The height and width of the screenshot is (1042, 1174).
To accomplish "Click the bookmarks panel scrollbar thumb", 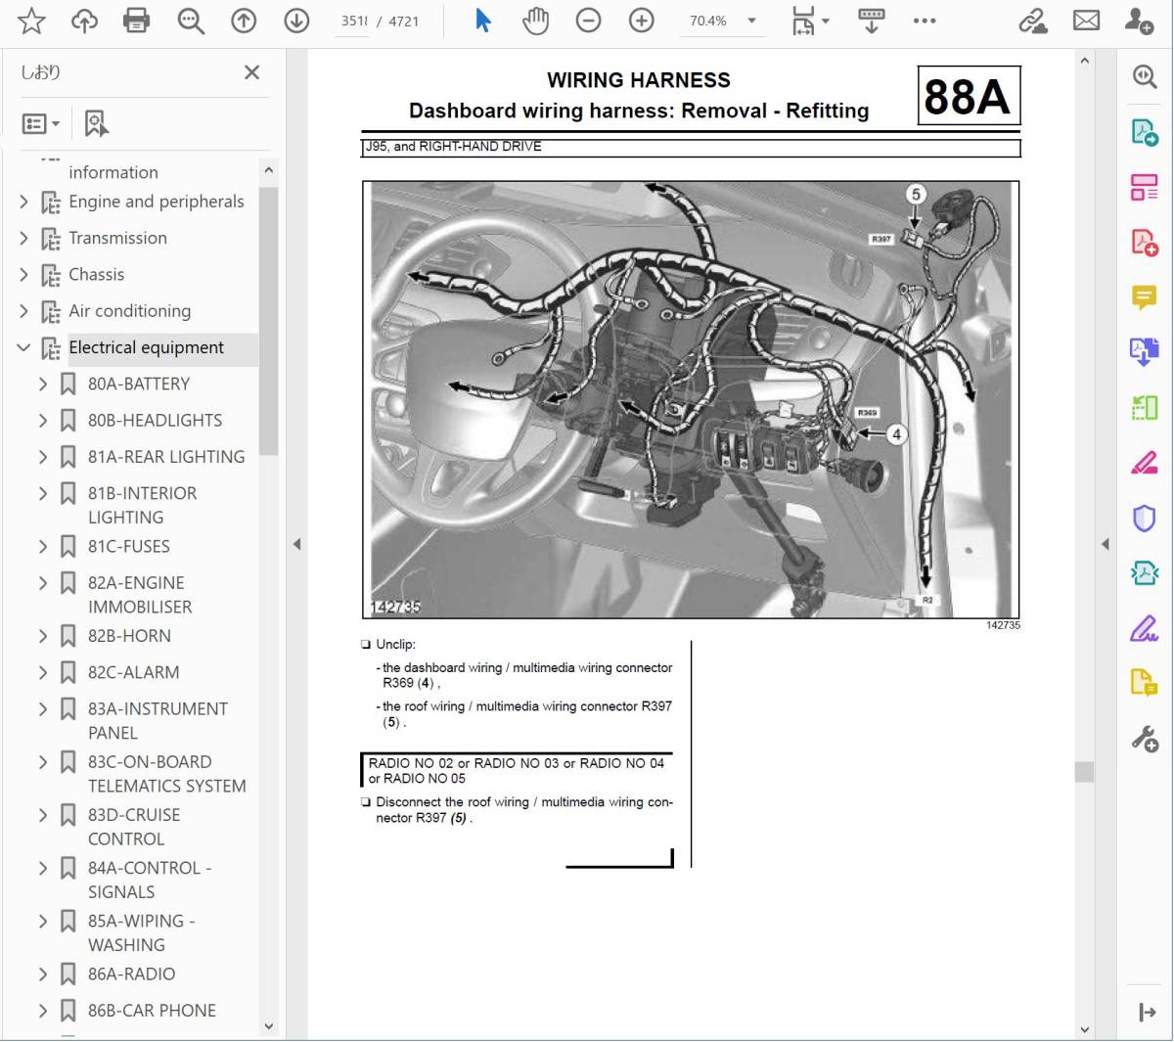I will click(x=269, y=321).
